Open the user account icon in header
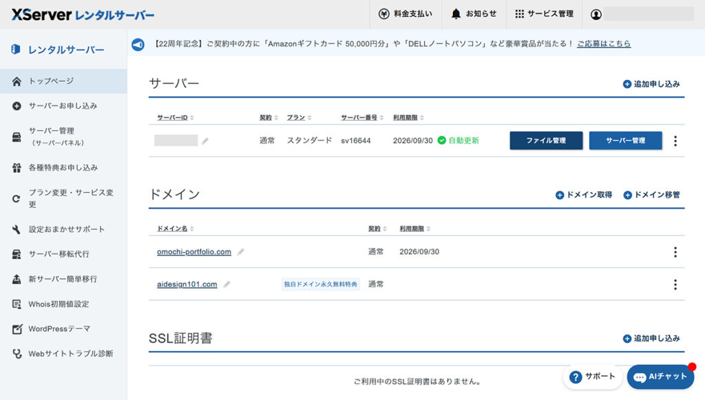This screenshot has height=400, width=705. [x=597, y=14]
